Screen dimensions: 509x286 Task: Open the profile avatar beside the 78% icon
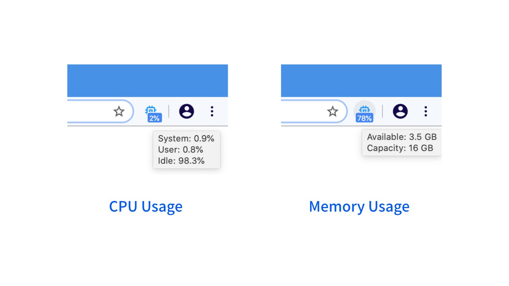click(400, 111)
